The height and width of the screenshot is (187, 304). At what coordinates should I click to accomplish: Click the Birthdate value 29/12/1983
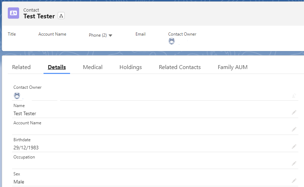26,148
